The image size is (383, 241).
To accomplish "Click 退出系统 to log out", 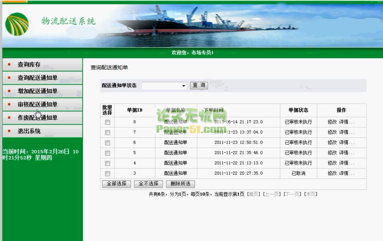I will [29, 131].
